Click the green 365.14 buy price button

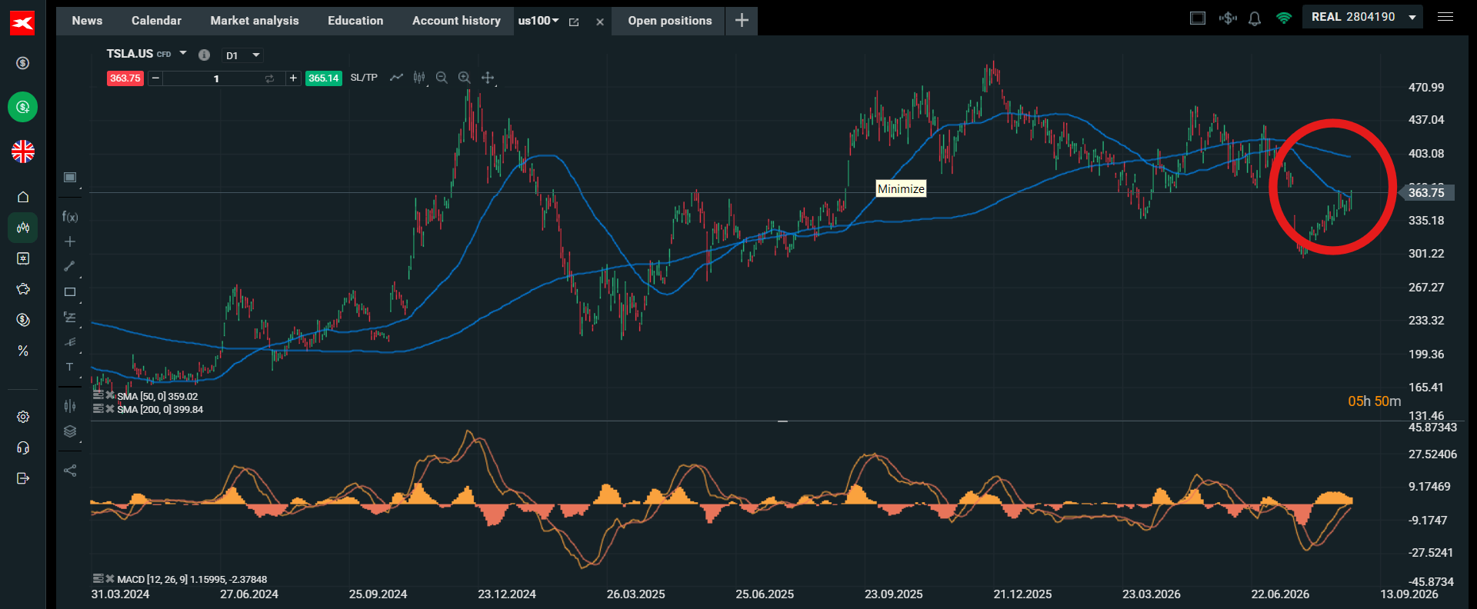click(x=324, y=78)
